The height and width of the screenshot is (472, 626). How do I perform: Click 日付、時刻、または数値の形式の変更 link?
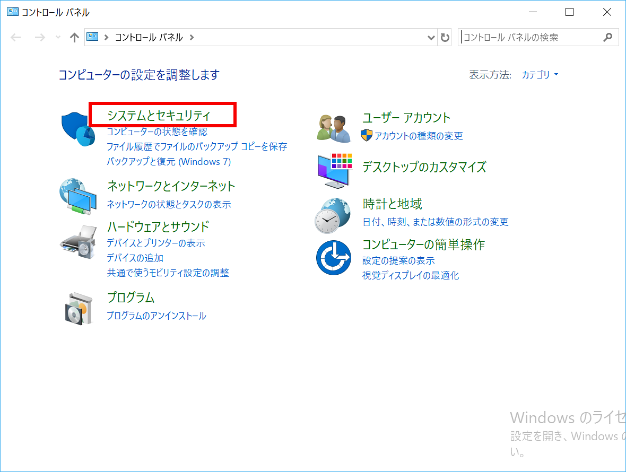(436, 222)
